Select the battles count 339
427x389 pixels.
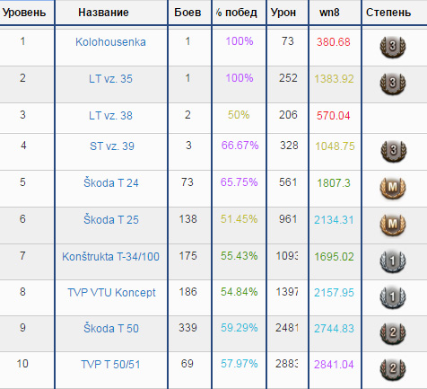(x=187, y=328)
